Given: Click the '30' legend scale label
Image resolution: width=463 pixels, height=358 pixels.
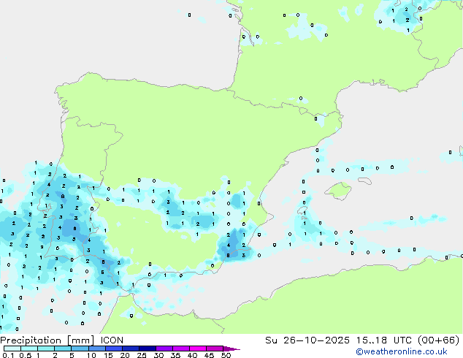Looking at the screenshot, I should point(159,355).
